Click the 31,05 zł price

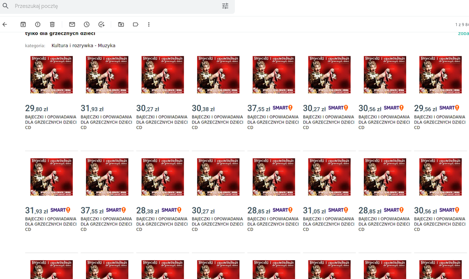click(314, 211)
